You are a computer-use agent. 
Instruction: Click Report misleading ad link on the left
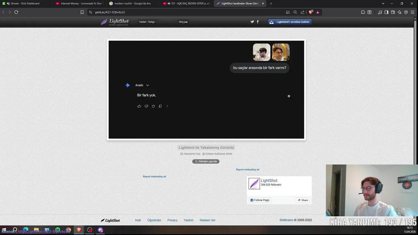154,177
